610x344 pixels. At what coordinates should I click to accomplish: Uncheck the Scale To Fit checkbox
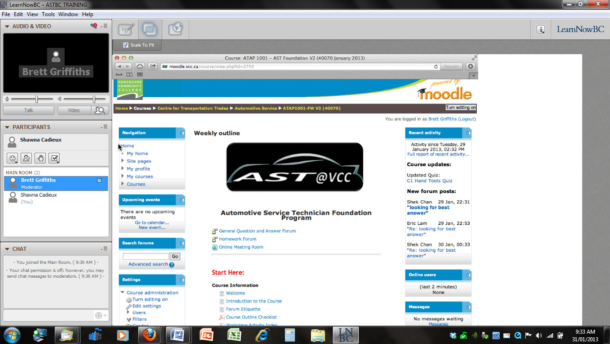point(126,45)
